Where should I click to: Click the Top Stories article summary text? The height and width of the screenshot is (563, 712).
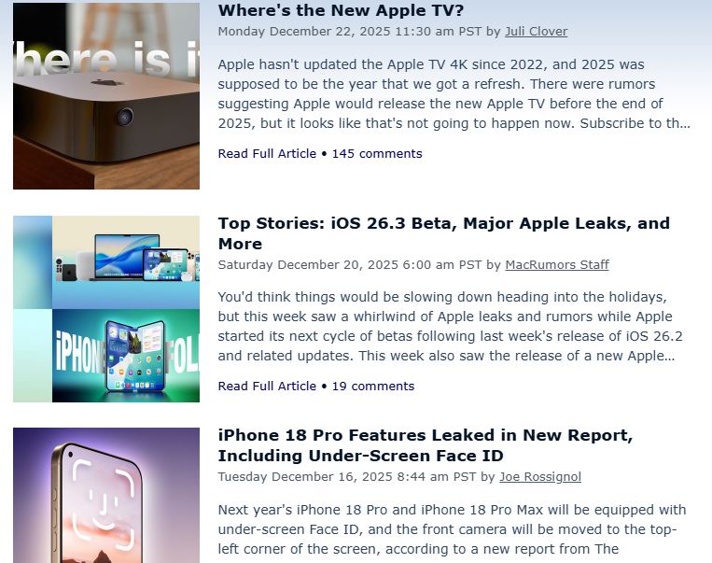click(450, 326)
